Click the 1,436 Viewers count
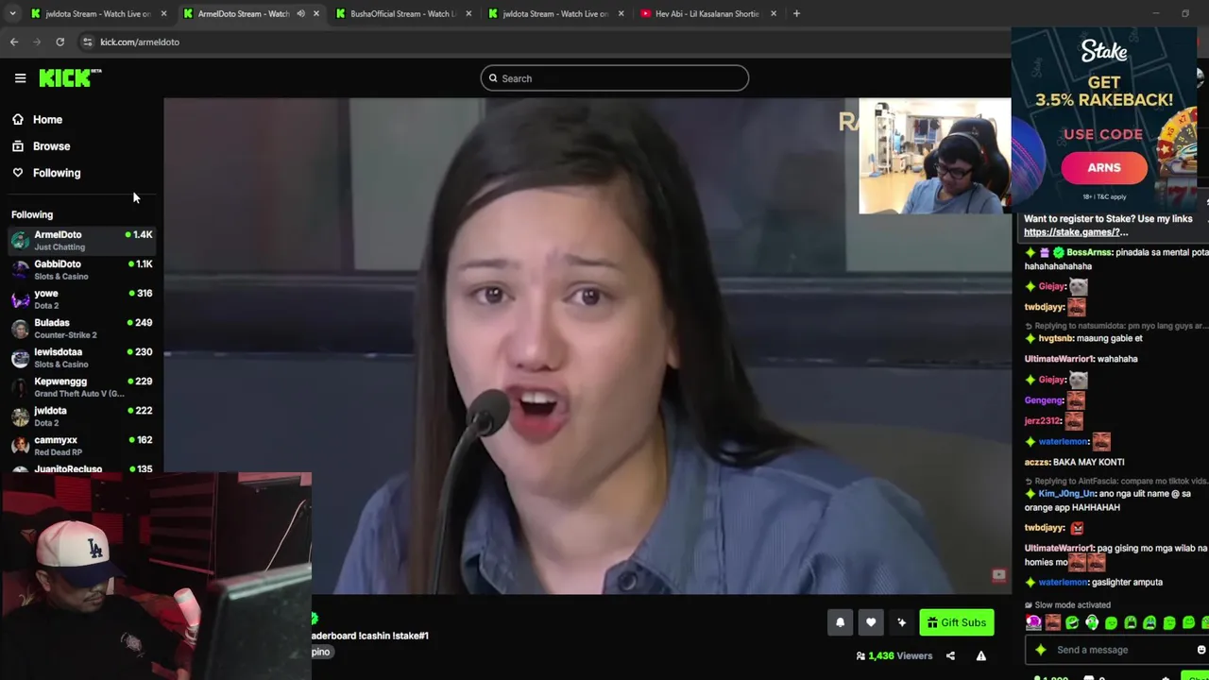Viewport: 1209px width, 680px height. [x=894, y=655]
